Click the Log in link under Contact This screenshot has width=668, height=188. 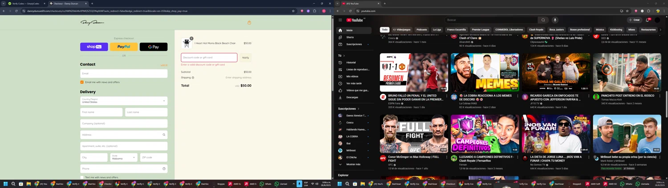[164, 65]
